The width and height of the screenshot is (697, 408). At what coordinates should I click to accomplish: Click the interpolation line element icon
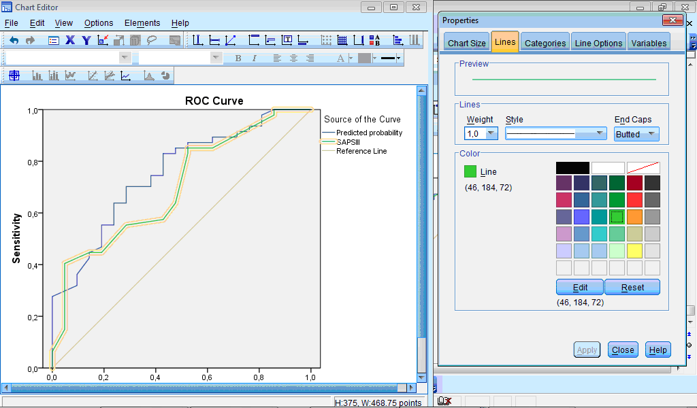126,76
